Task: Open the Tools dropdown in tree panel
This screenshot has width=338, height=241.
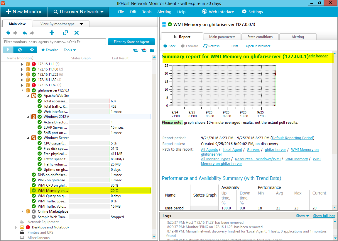Action: pos(70,50)
